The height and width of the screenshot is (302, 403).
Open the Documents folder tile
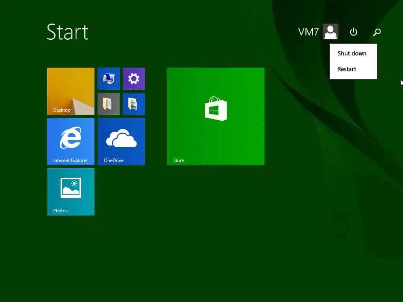click(x=109, y=104)
